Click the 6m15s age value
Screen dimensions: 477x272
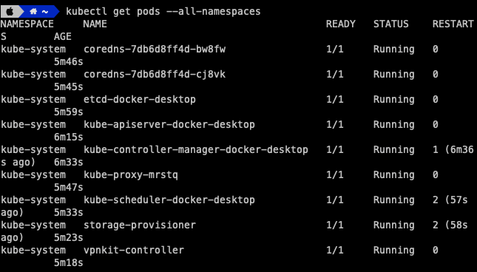[x=69, y=137]
